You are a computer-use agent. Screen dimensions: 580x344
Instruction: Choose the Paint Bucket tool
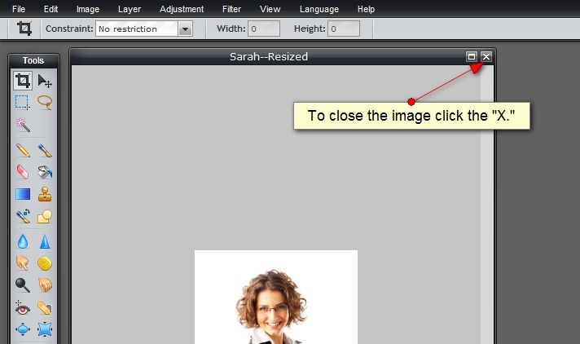(45, 172)
